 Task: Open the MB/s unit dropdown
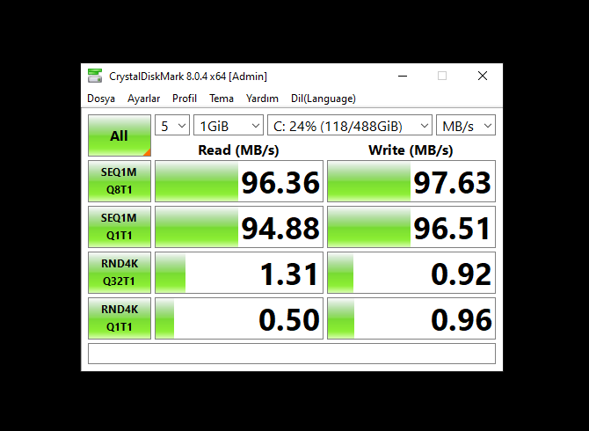coord(466,126)
